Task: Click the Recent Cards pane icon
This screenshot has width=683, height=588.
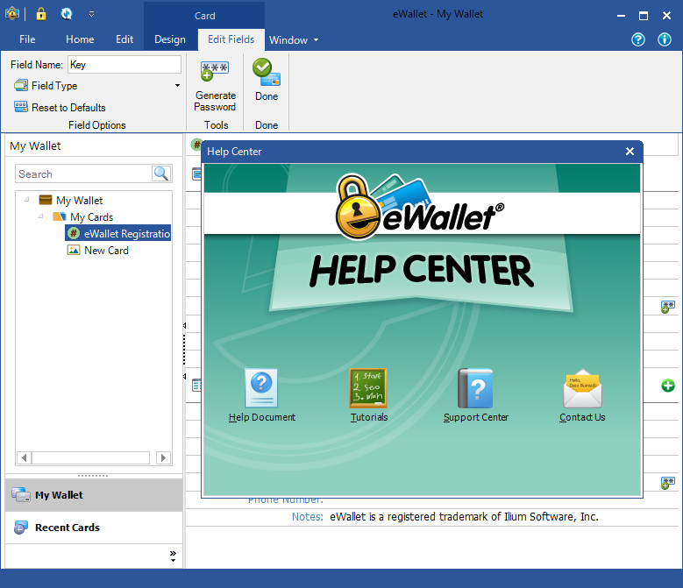Action: (x=20, y=527)
